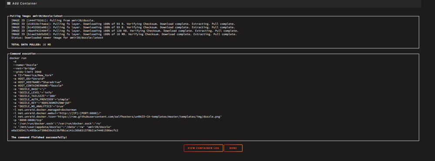Click the --pids-limit 2048 argument
Image resolution: width=435 pixels, height=161 pixels.
[x=27, y=72]
